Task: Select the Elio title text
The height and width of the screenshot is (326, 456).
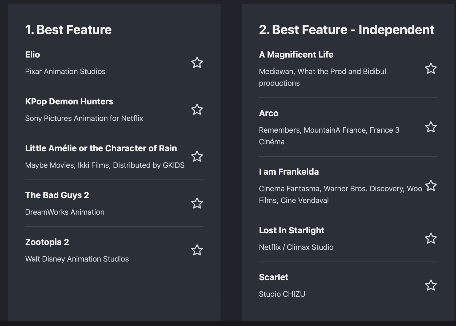Action: pyautogui.click(x=33, y=55)
